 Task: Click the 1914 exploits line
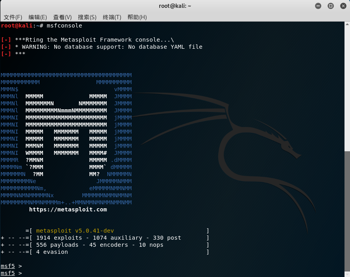coord(105,238)
